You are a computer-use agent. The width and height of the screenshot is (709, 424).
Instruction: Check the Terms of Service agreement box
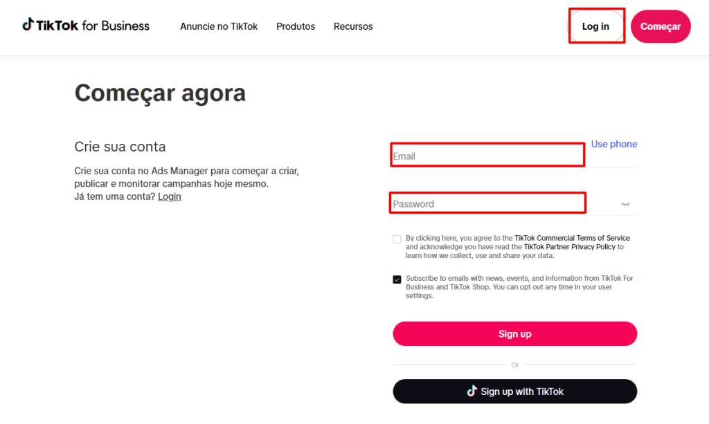(x=397, y=239)
